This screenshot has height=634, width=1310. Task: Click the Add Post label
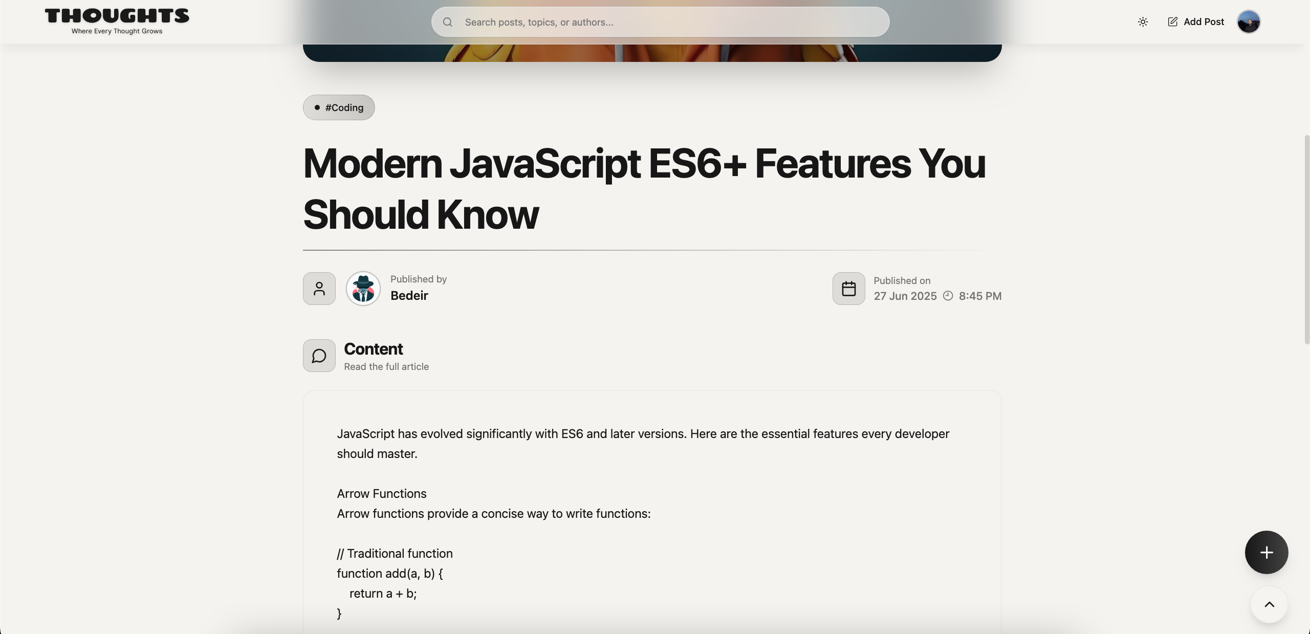pos(1204,22)
